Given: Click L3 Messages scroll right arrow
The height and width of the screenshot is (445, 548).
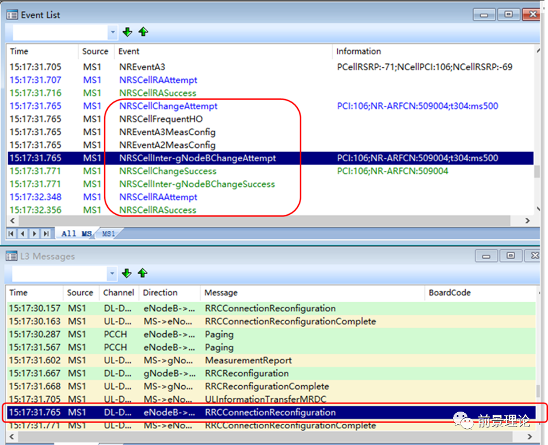Looking at the screenshot, I should [x=530, y=436].
